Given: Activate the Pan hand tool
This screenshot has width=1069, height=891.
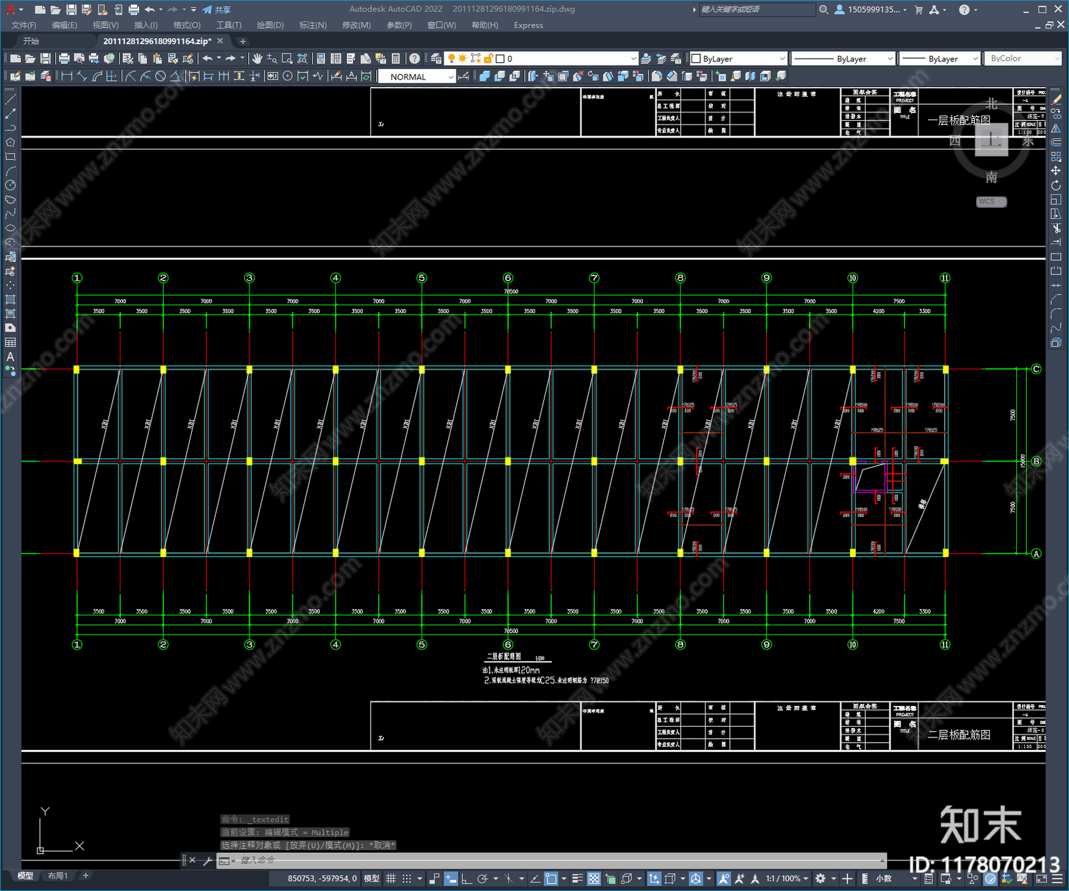Looking at the screenshot, I should (257, 59).
